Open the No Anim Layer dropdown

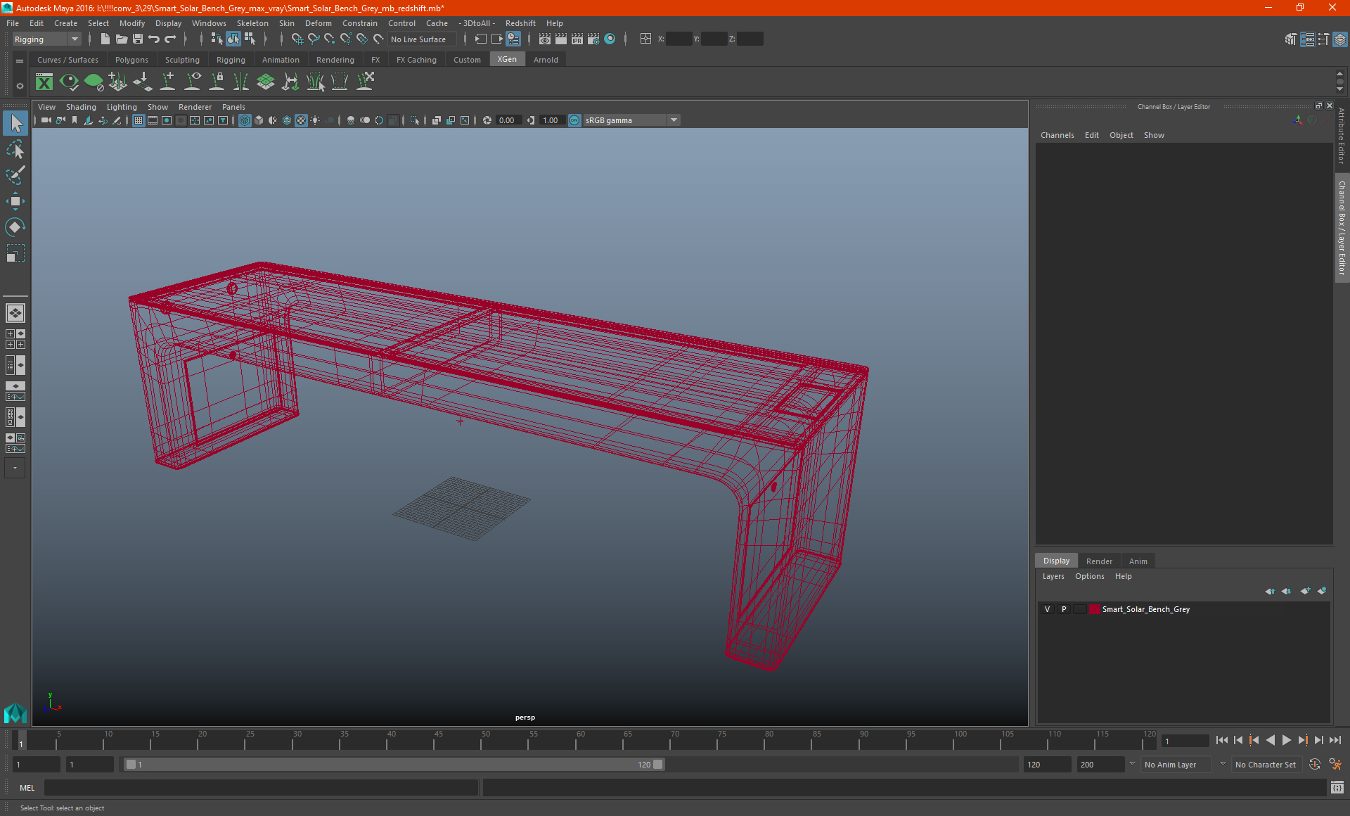coord(1176,765)
